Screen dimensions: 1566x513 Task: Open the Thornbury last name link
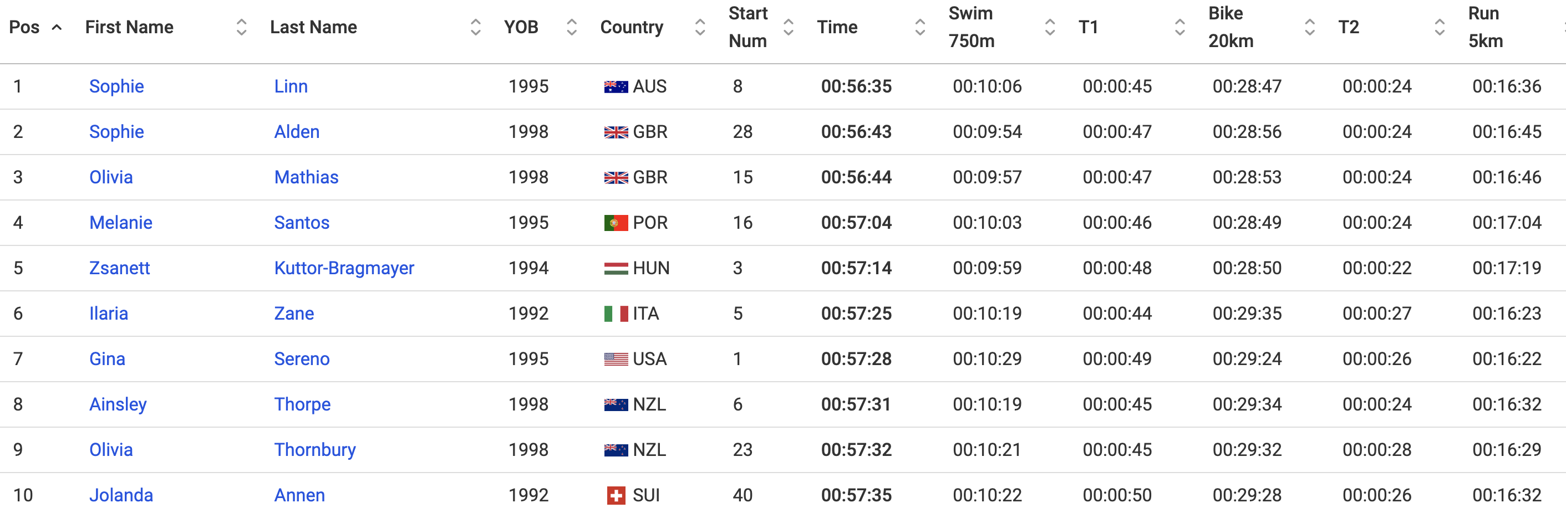tap(315, 450)
